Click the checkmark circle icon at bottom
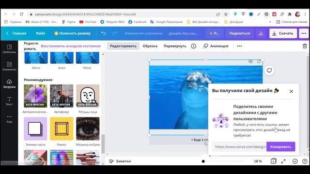The height and width of the screenshot is (174, 310). (295, 161)
